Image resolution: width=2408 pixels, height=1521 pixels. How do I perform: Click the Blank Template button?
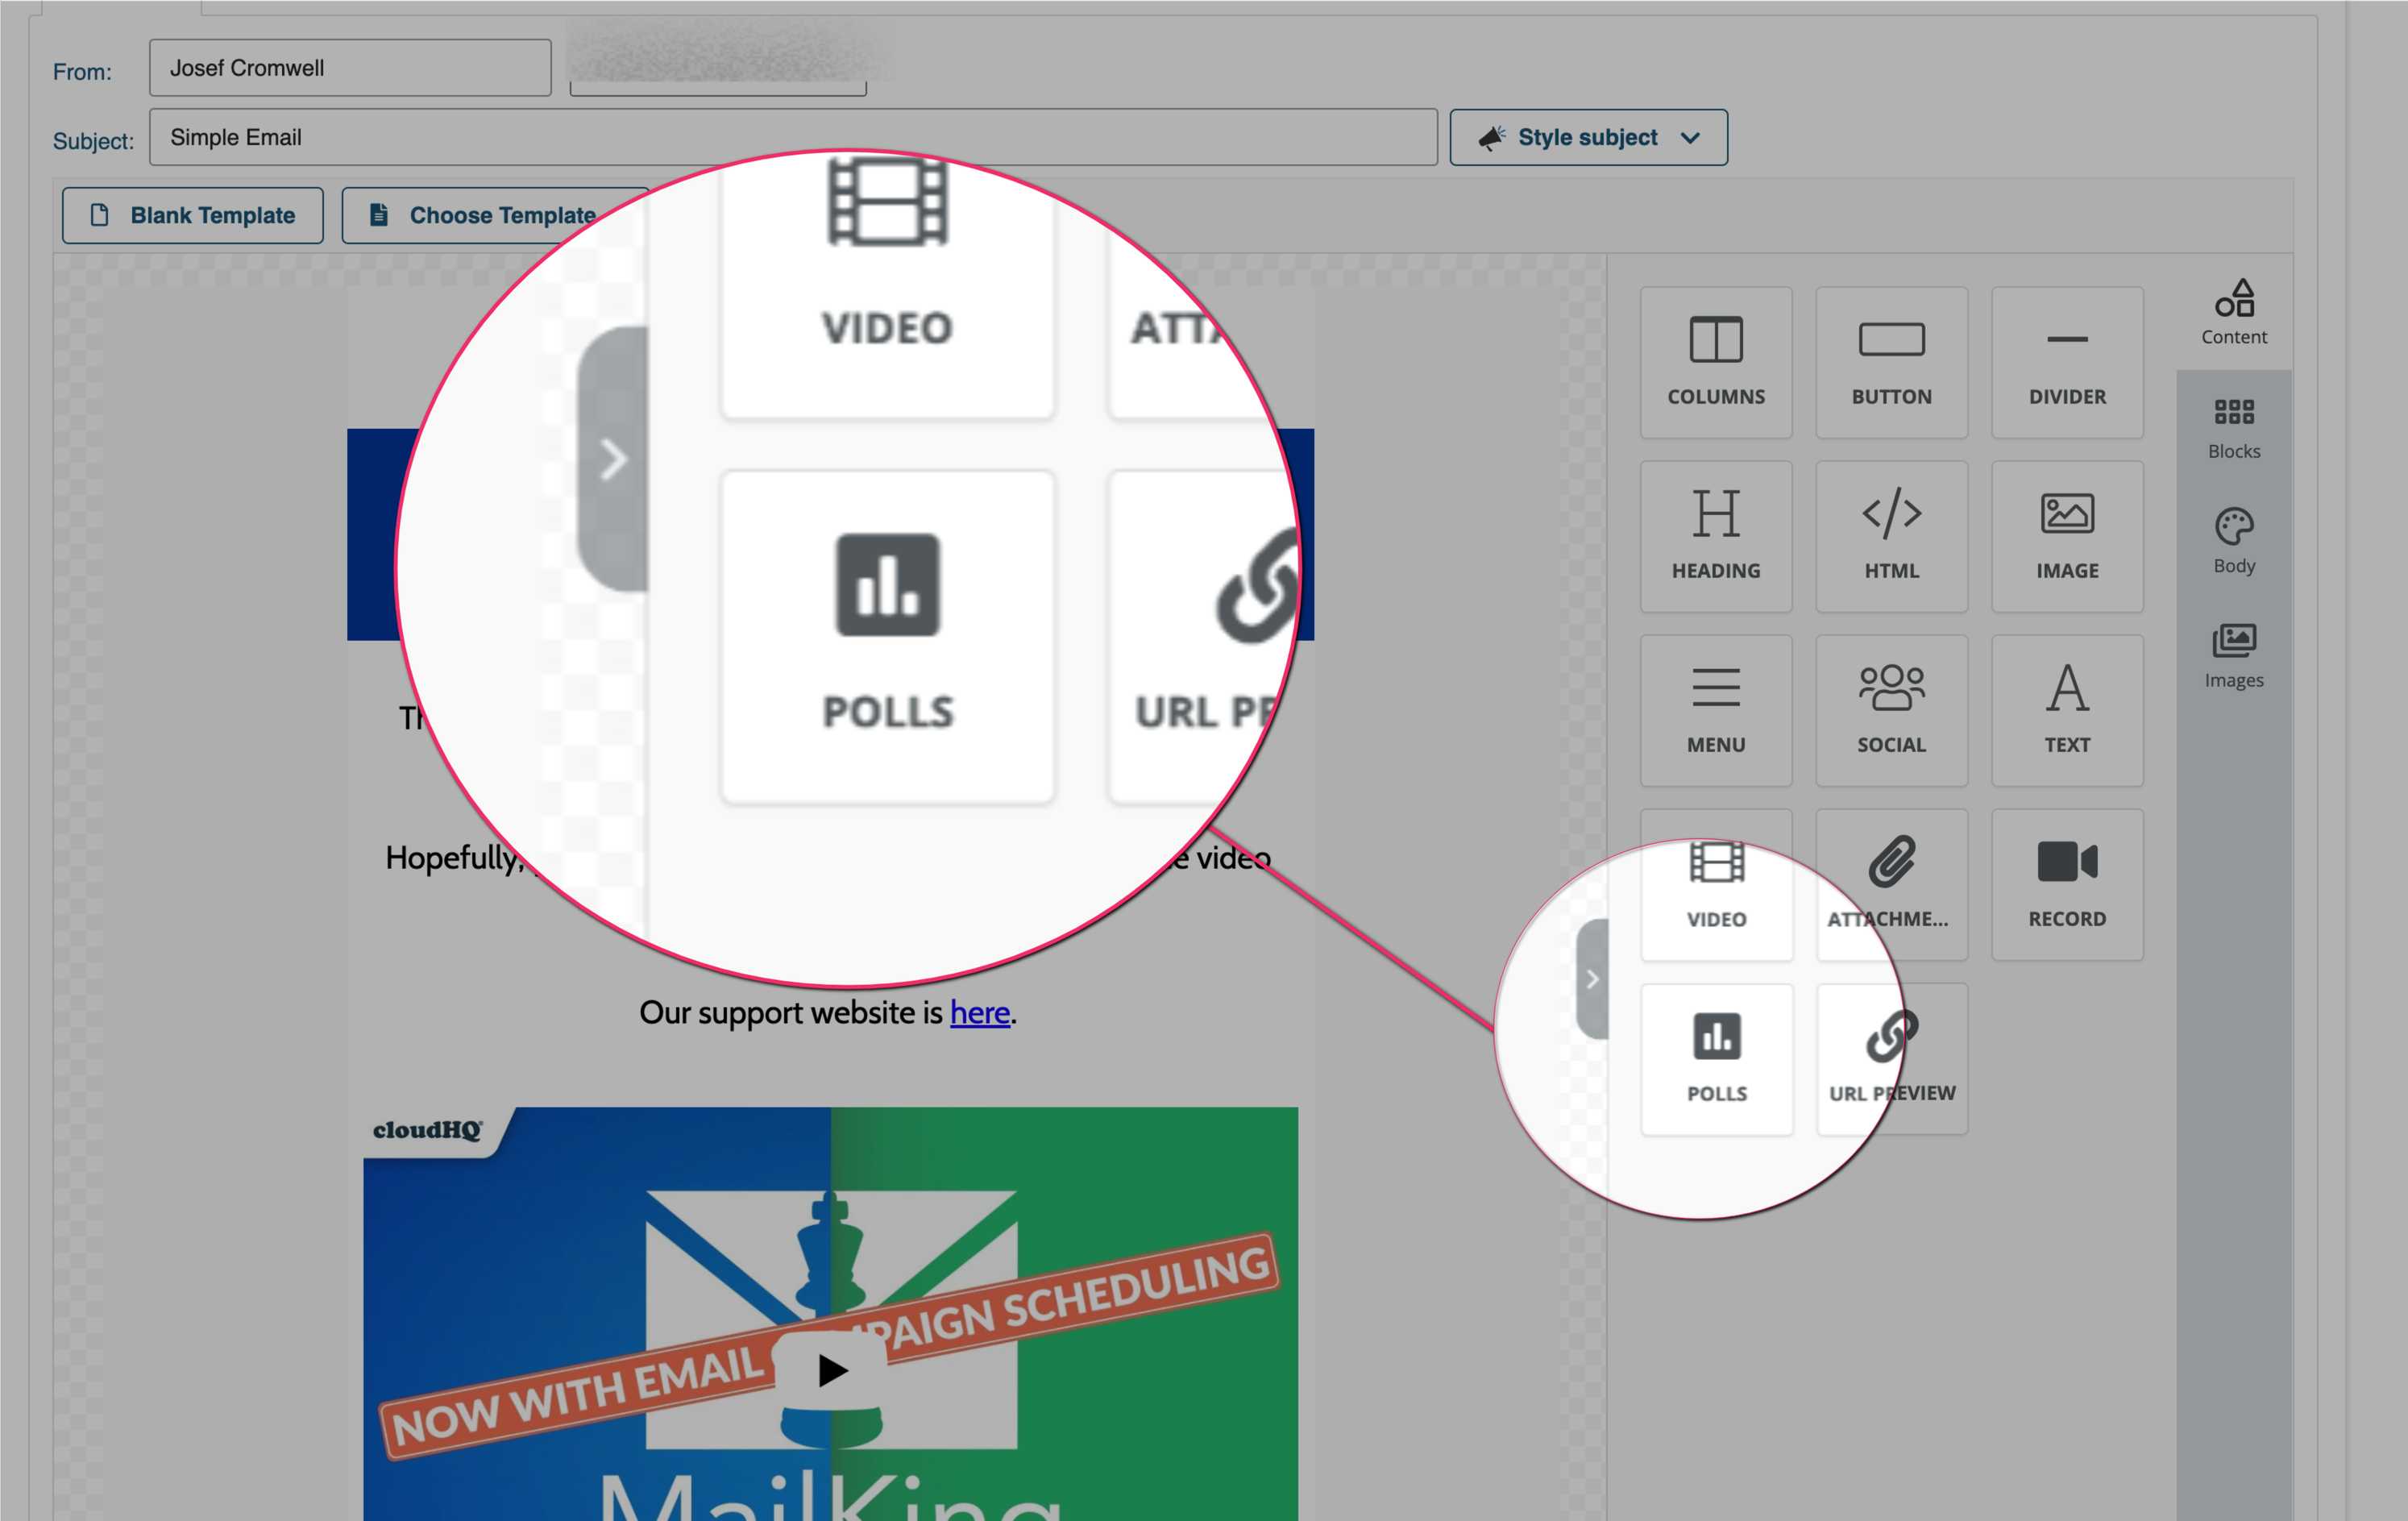[193, 215]
